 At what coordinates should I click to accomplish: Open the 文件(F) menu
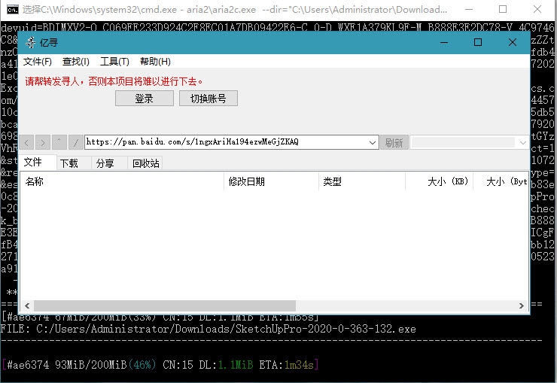[x=38, y=62]
